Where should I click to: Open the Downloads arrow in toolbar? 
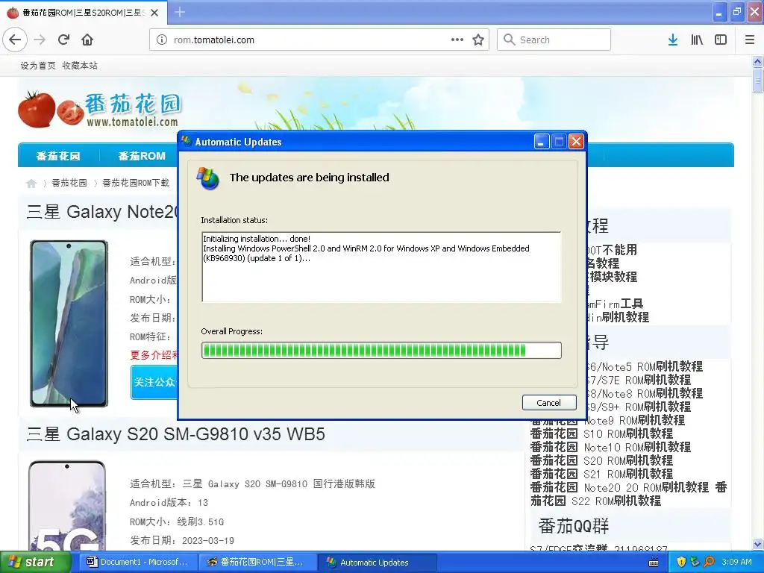[673, 40]
